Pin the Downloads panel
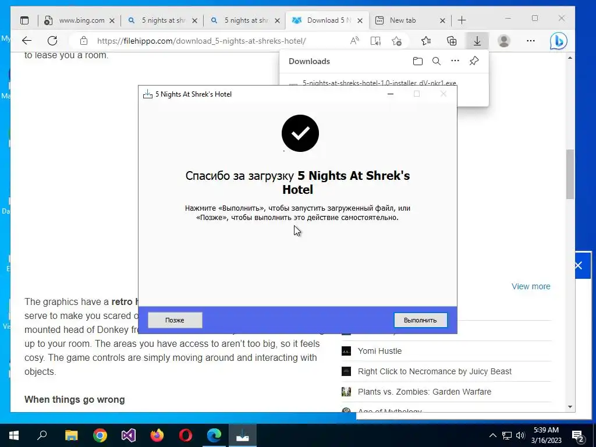Viewport: 596px width, 447px height. 474,61
